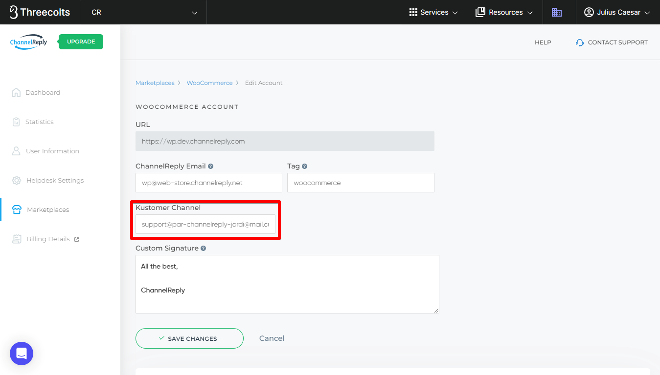The width and height of the screenshot is (660, 375).
Task: Open the Julius Caesar account menu
Action: click(617, 12)
